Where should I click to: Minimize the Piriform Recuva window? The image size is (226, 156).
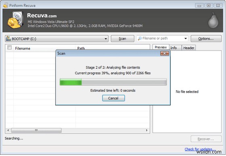199,6
